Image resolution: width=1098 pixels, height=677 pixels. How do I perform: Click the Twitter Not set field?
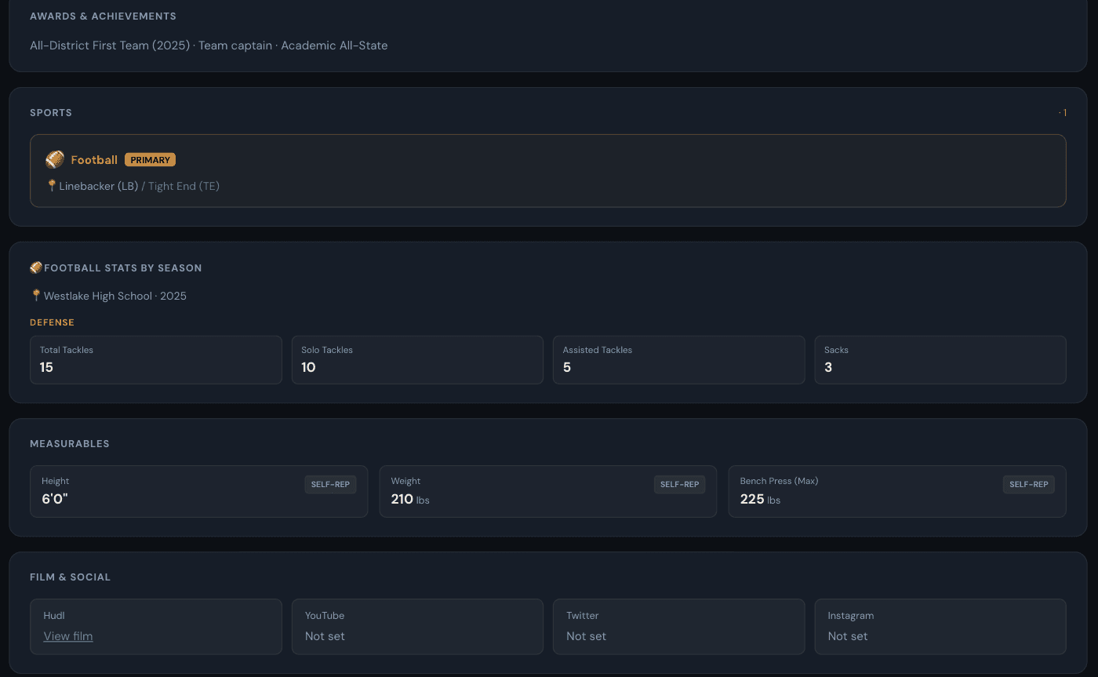click(x=679, y=627)
